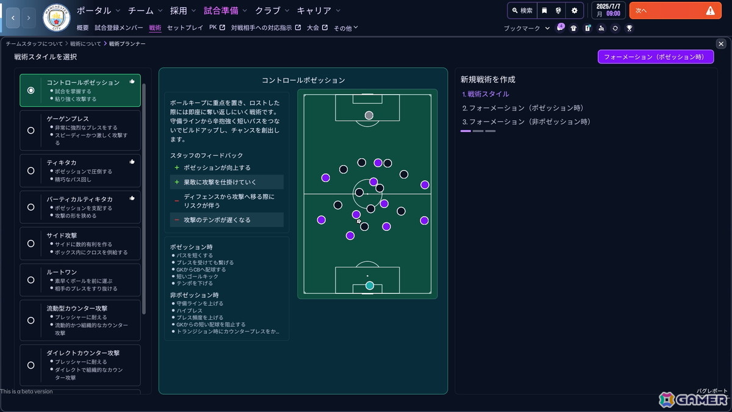
Task: Open the inbox notifications icon with badge 4
Action: (x=561, y=28)
